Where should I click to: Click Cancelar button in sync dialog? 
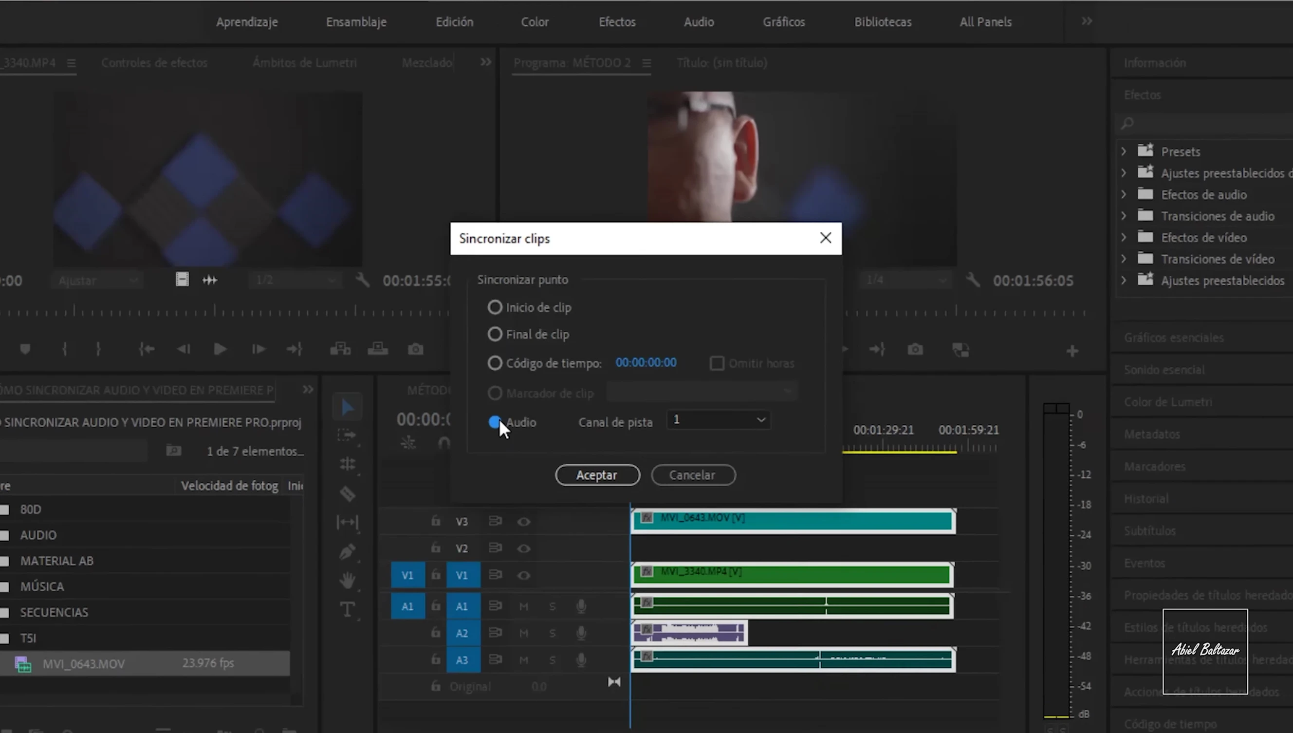click(692, 475)
